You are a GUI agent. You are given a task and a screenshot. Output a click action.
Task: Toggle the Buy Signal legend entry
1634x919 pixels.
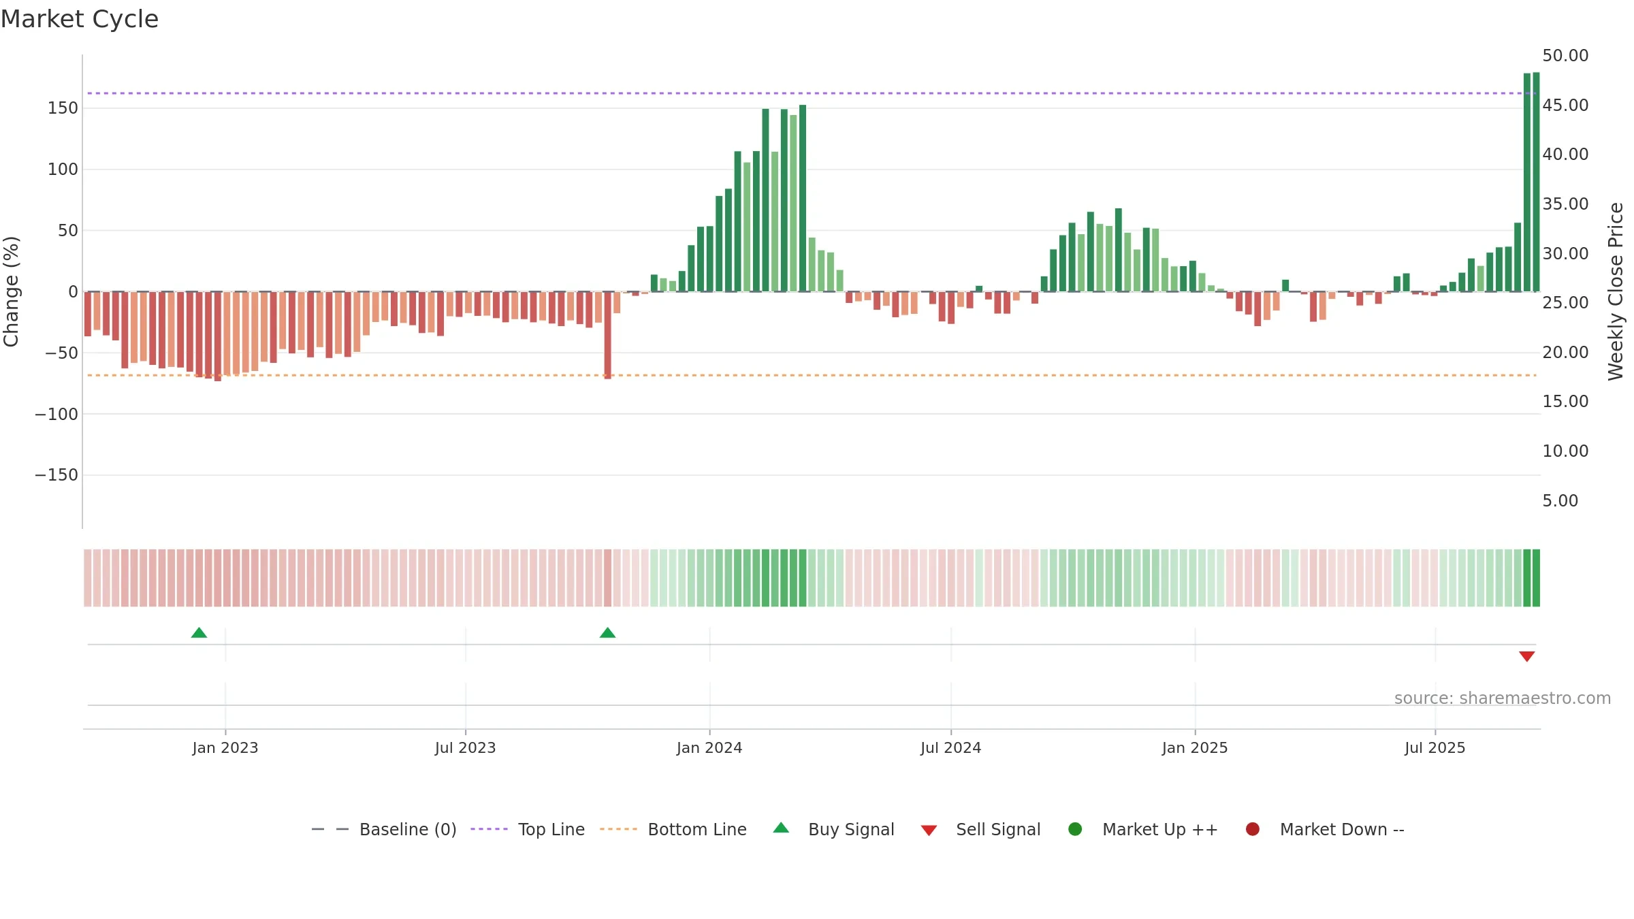pyautogui.click(x=834, y=829)
